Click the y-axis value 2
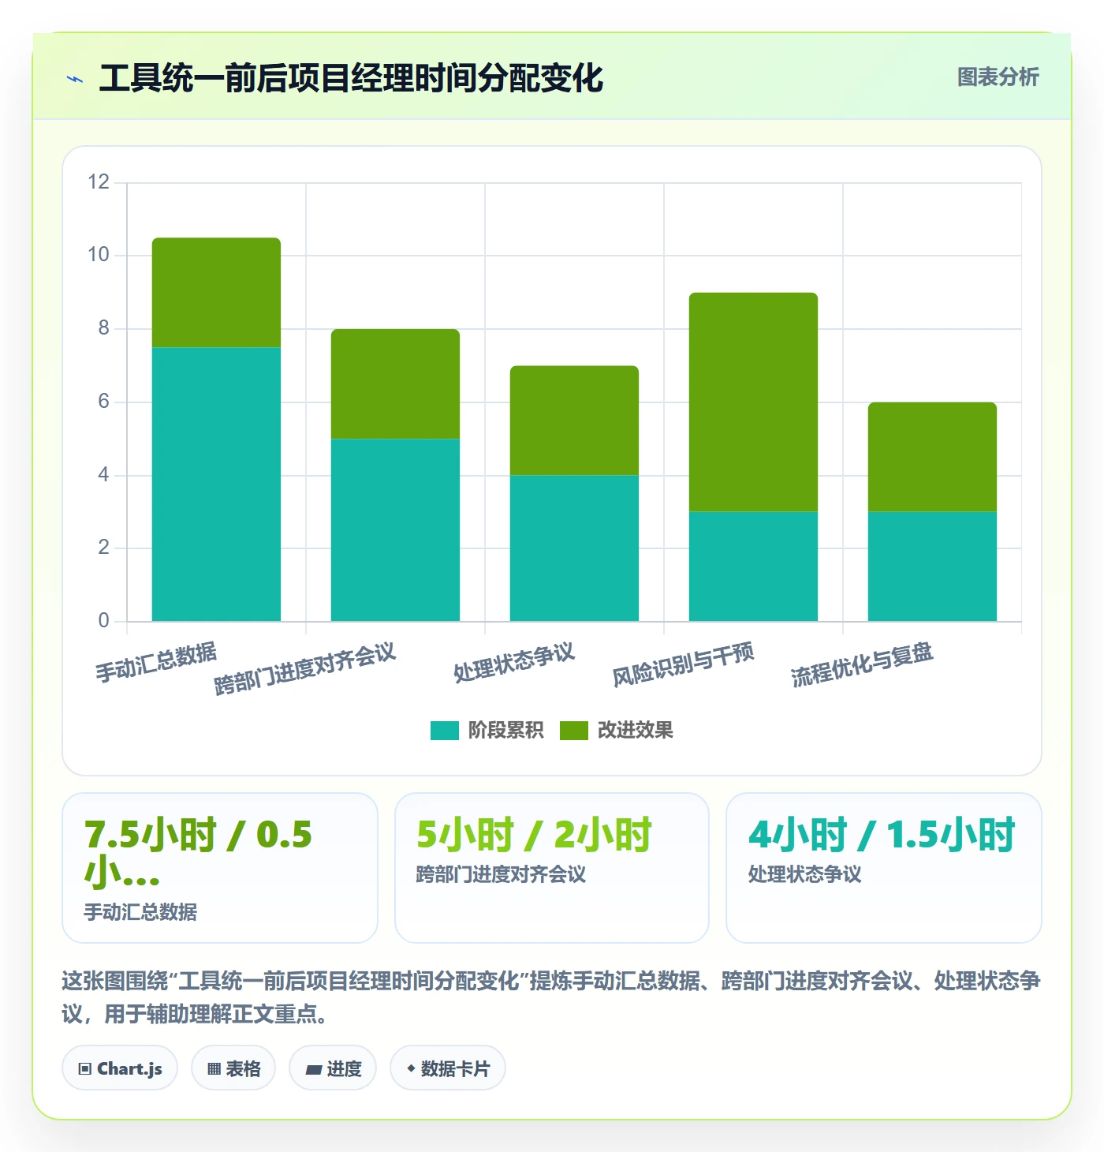Image resolution: width=1104 pixels, height=1152 pixels. [x=103, y=548]
